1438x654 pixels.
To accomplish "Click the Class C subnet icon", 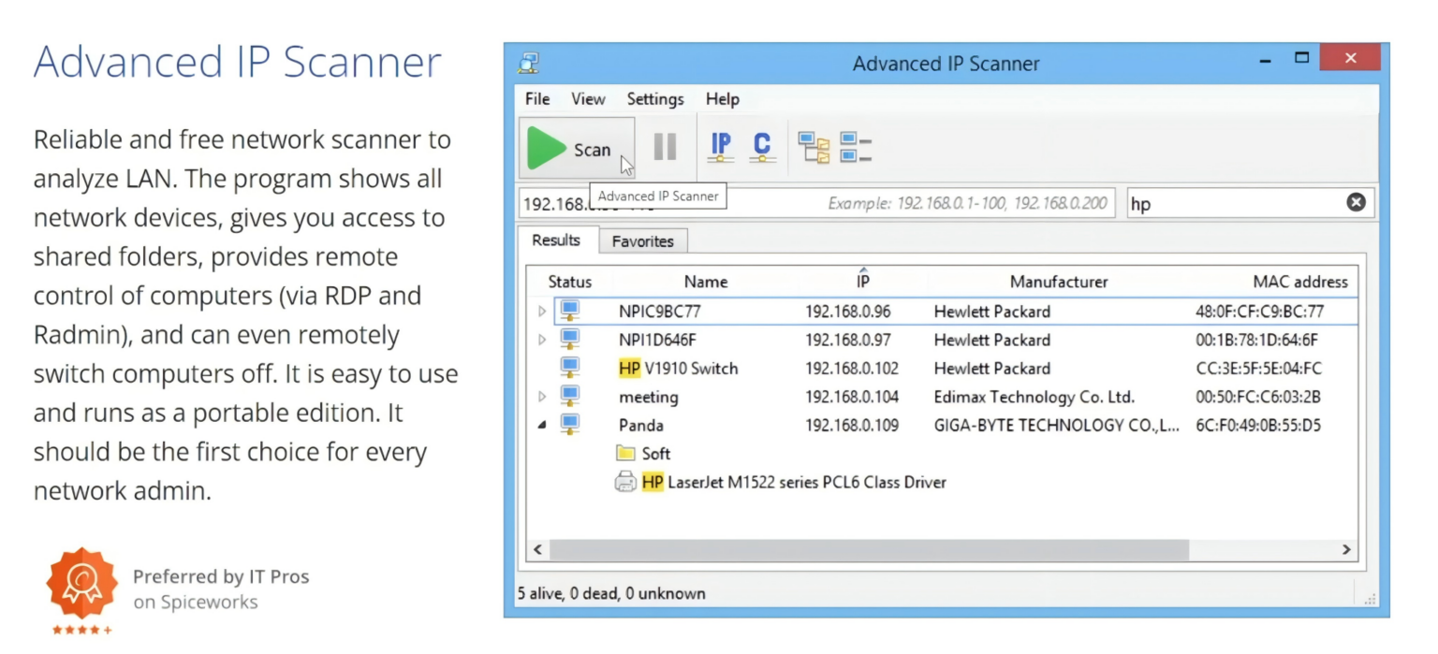I will coord(762,146).
